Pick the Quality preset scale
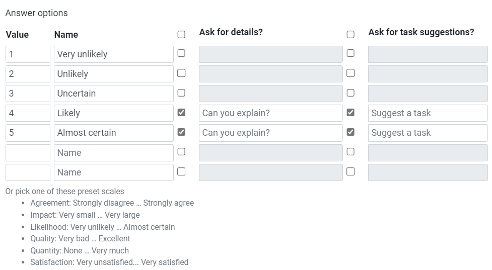Screen dimensions: 492x270 pos(80,239)
